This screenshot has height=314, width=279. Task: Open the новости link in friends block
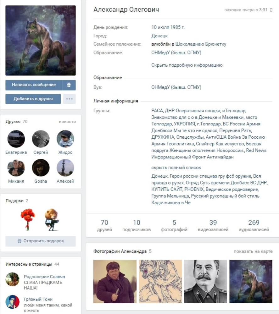pos(67,122)
